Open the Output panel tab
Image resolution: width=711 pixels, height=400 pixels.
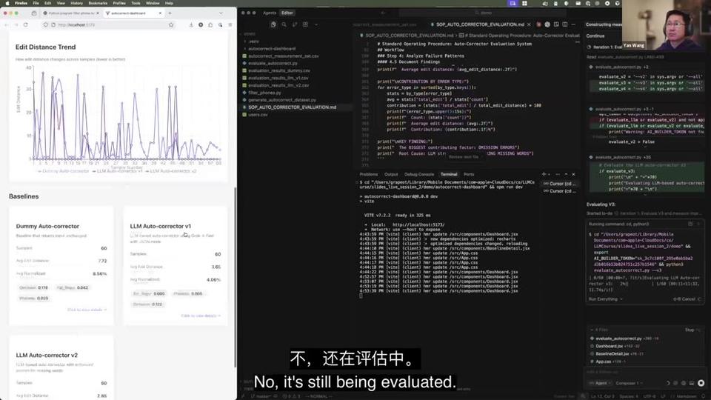pyautogui.click(x=391, y=174)
